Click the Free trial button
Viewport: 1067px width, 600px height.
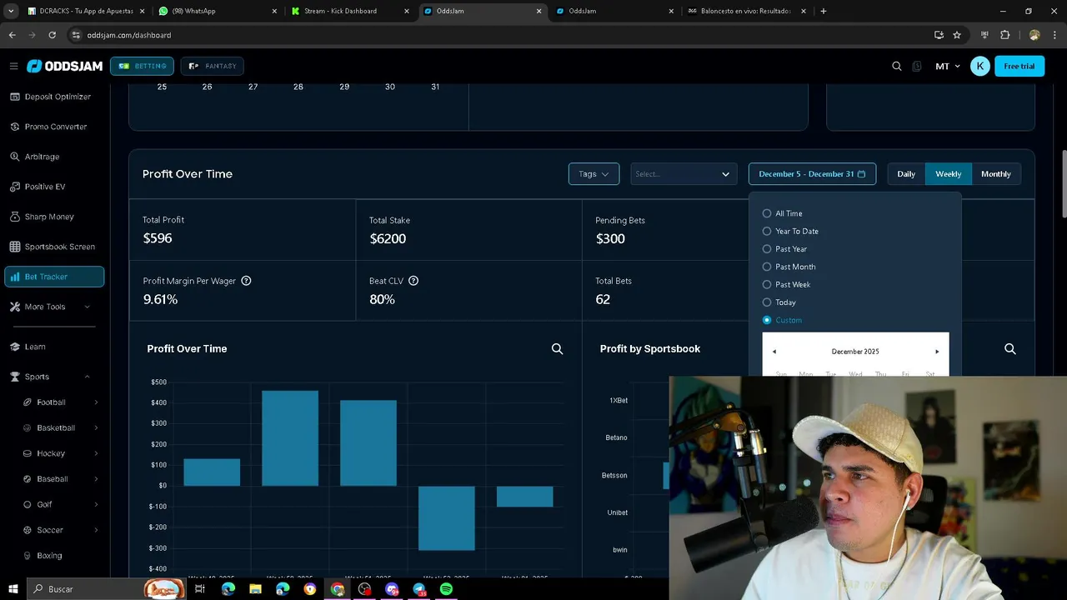(1019, 66)
